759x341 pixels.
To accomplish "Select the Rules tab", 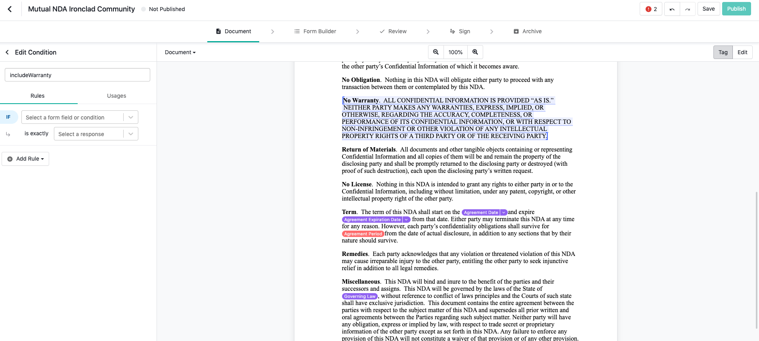I will pos(38,96).
